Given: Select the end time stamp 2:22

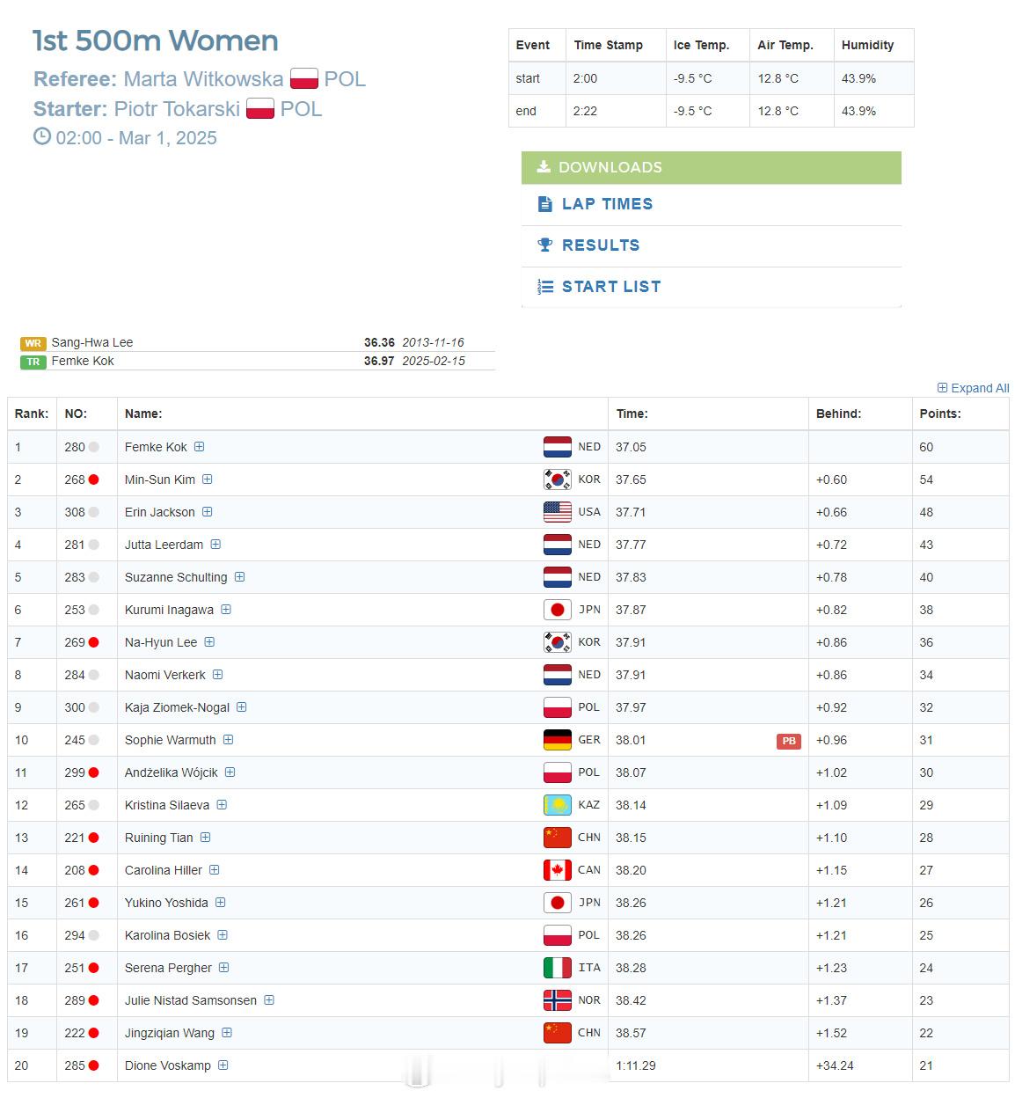Looking at the screenshot, I should (585, 111).
